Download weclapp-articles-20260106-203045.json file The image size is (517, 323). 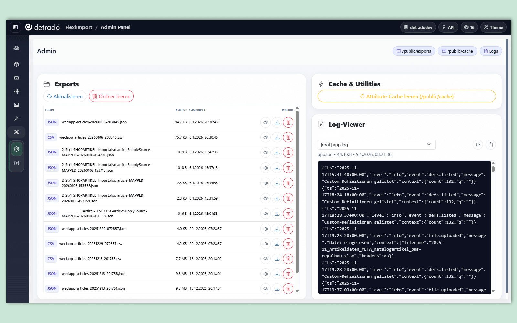[x=277, y=122]
